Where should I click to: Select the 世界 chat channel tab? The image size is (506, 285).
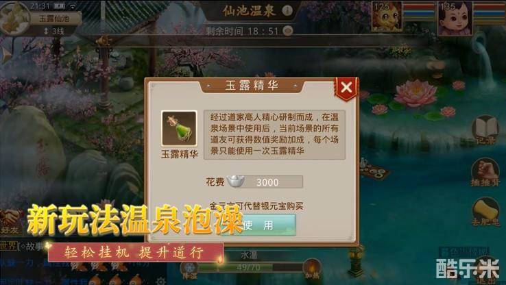tap(9, 246)
